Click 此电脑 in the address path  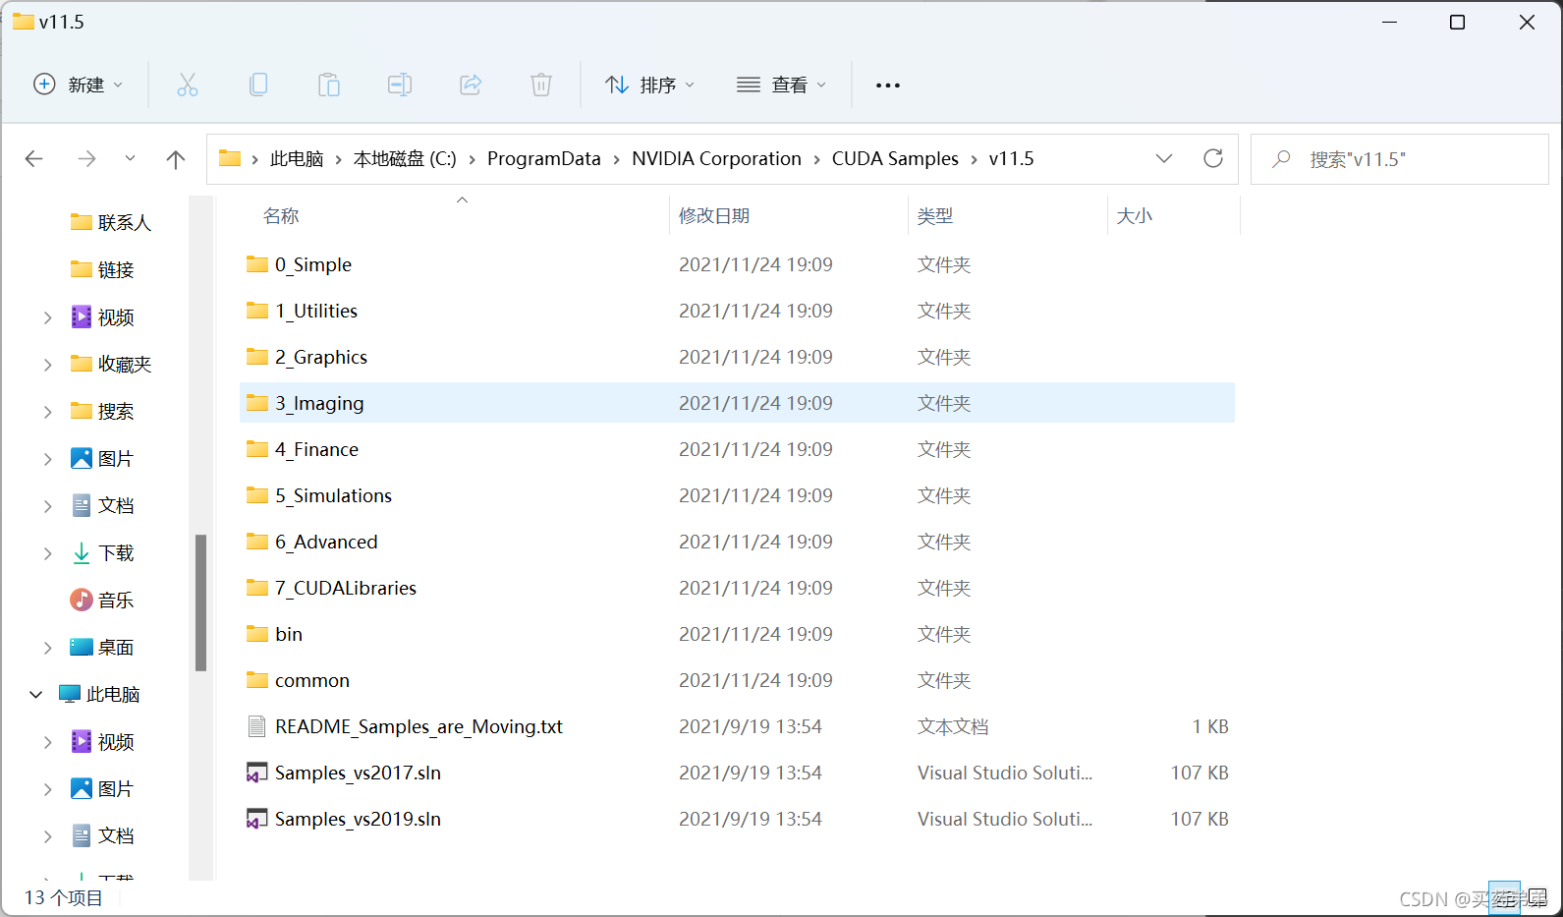[x=297, y=158]
